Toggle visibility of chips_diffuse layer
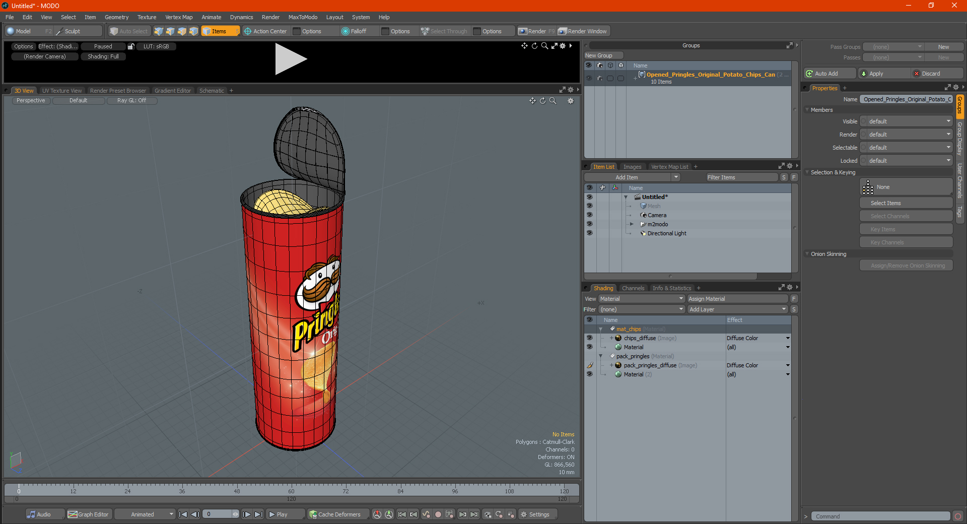The width and height of the screenshot is (967, 524). (x=589, y=338)
